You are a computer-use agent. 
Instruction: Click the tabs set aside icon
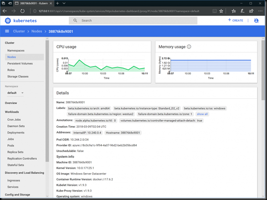point(3,3)
